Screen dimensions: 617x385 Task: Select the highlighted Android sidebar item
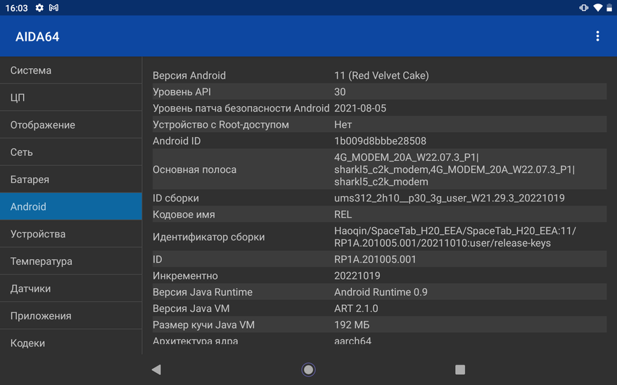pos(70,207)
